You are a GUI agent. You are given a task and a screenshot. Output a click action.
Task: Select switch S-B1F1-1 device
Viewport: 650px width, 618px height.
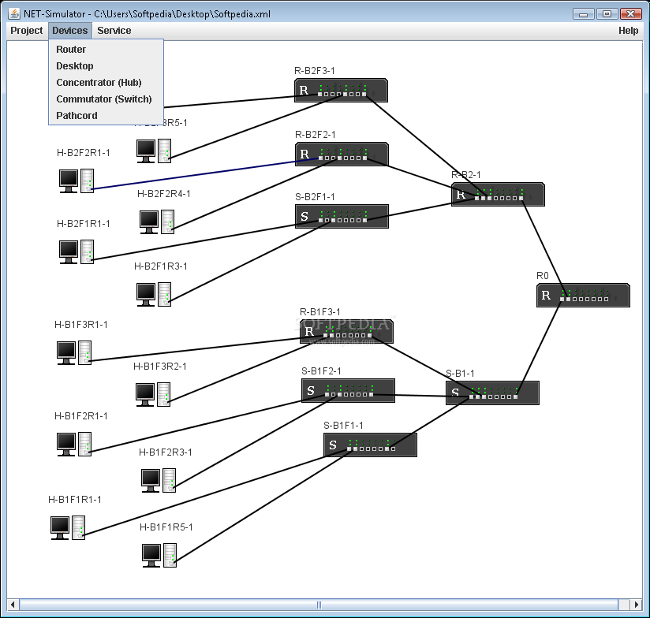coord(370,445)
